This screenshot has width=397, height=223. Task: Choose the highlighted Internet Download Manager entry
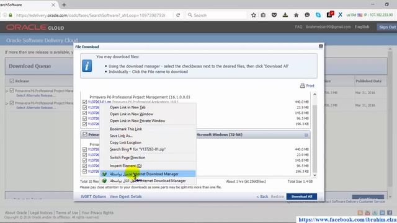pos(148,174)
